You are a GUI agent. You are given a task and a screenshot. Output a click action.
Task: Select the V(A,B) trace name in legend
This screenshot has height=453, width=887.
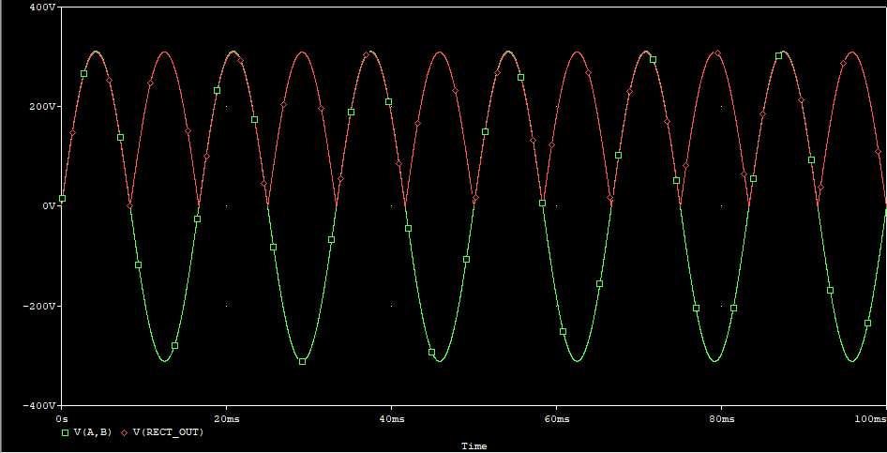pos(93,432)
